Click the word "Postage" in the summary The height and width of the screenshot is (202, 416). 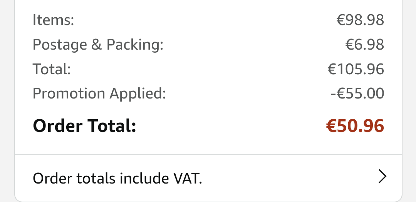pyautogui.click(x=60, y=45)
